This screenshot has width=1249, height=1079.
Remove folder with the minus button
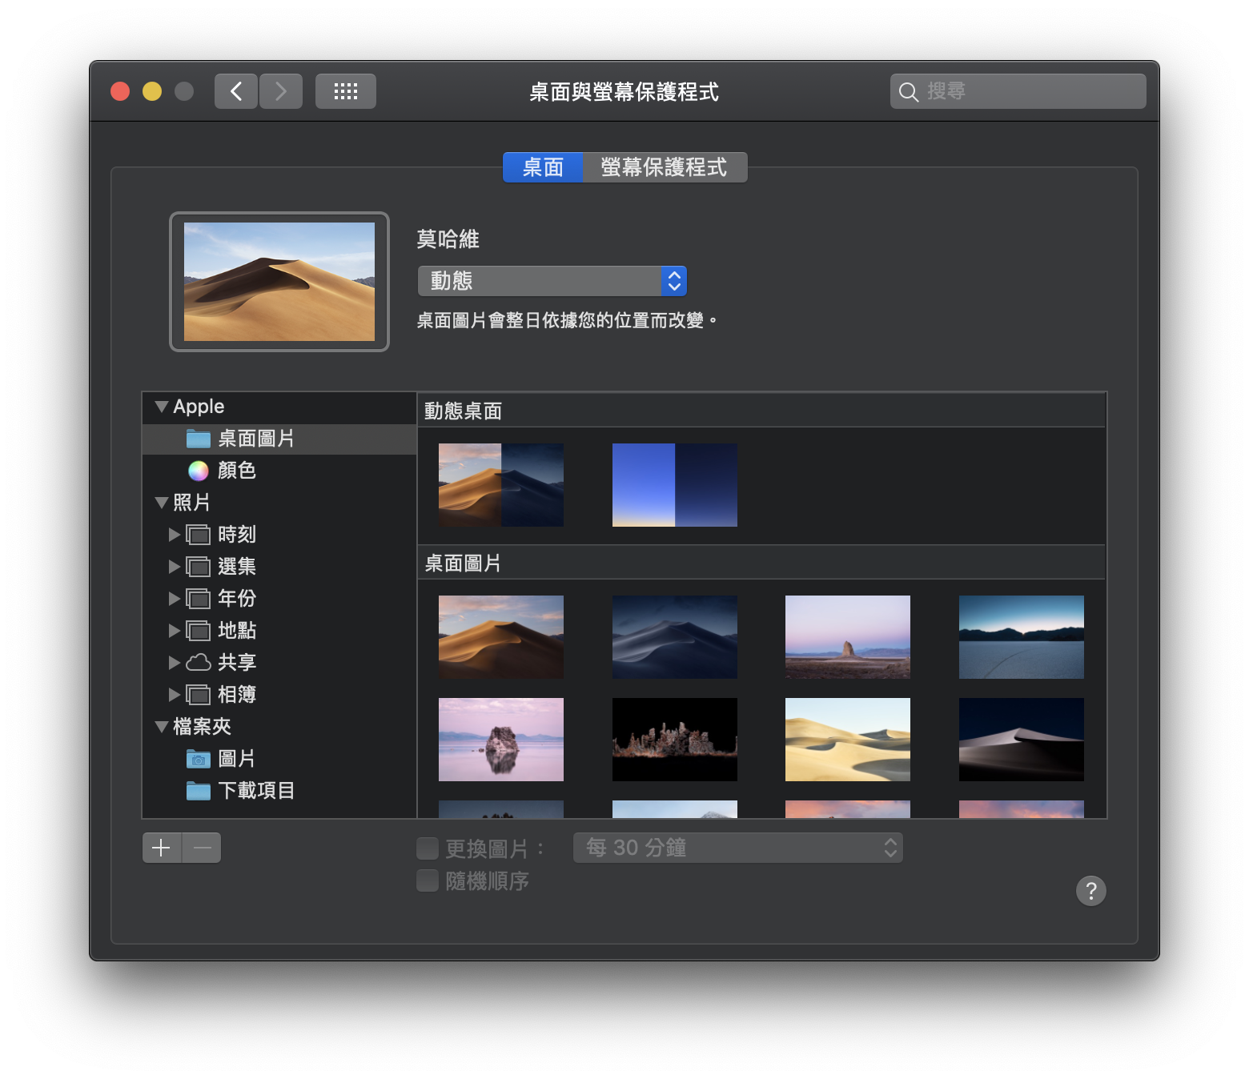202,848
